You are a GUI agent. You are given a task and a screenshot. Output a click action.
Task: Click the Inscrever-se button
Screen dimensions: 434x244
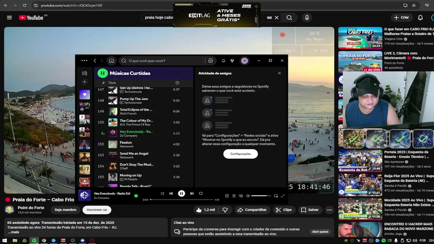[x=97, y=210]
